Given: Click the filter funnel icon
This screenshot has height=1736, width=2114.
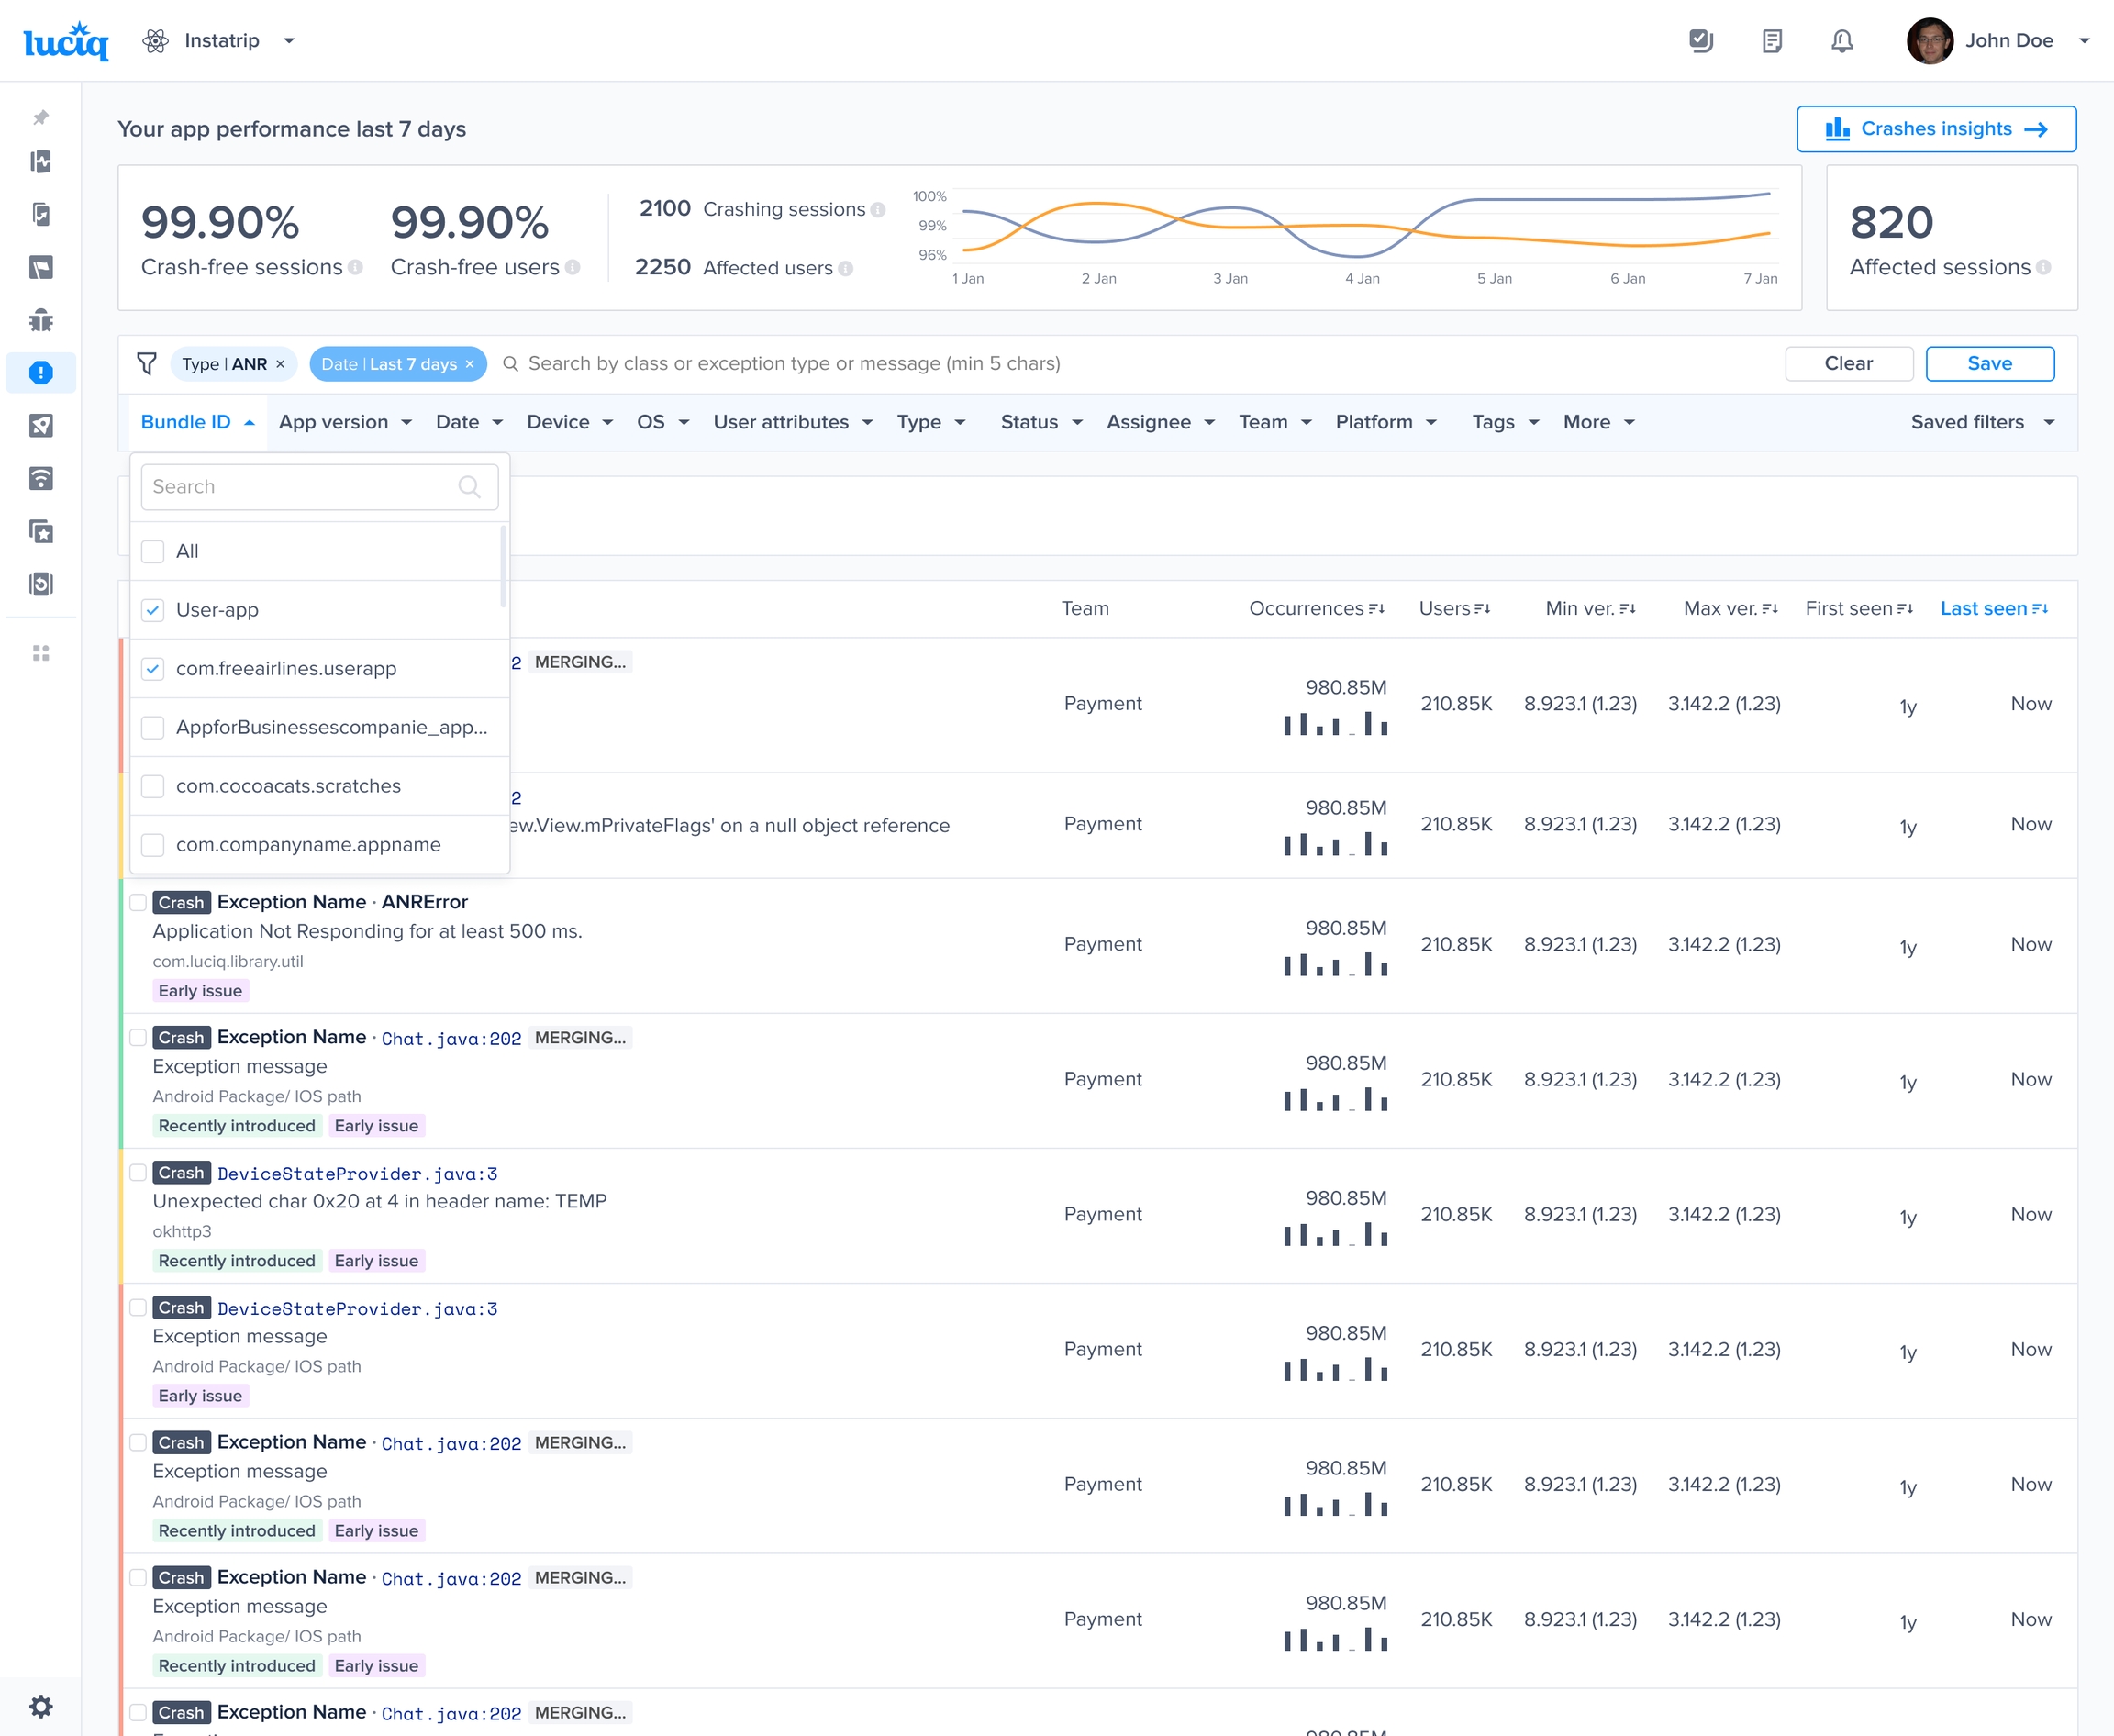Looking at the screenshot, I should click(x=147, y=363).
